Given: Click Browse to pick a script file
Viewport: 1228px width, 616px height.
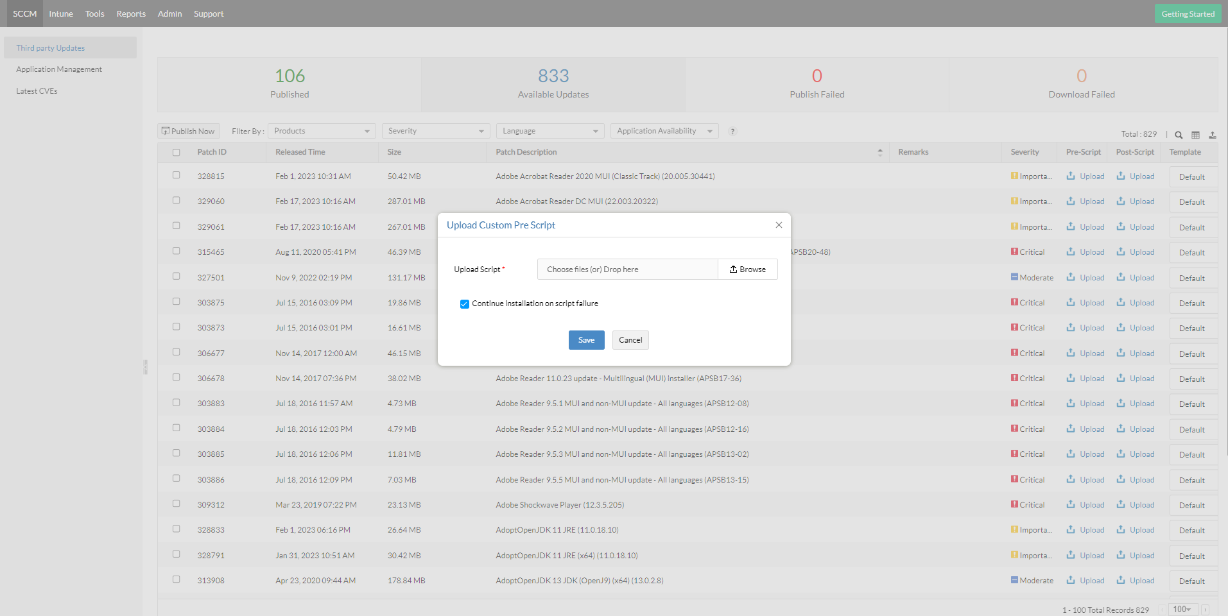Looking at the screenshot, I should tap(748, 269).
